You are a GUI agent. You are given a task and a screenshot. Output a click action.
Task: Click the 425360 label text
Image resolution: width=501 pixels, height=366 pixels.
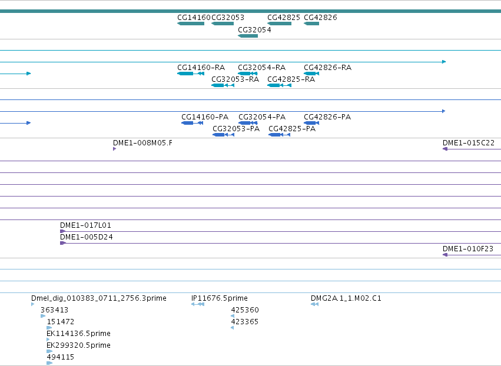point(245,310)
